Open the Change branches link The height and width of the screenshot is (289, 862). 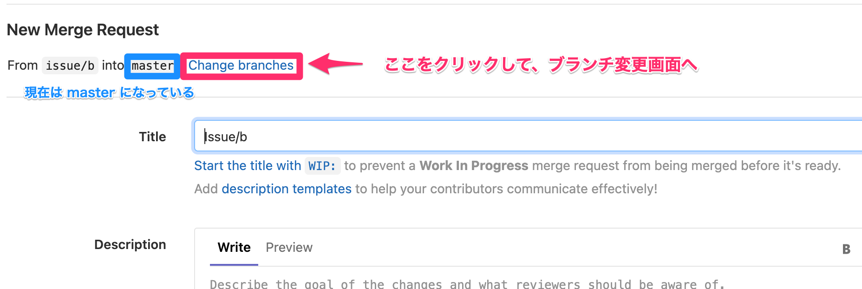click(x=241, y=66)
